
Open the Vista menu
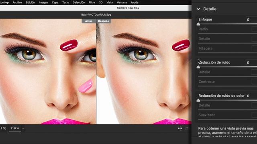110,2
